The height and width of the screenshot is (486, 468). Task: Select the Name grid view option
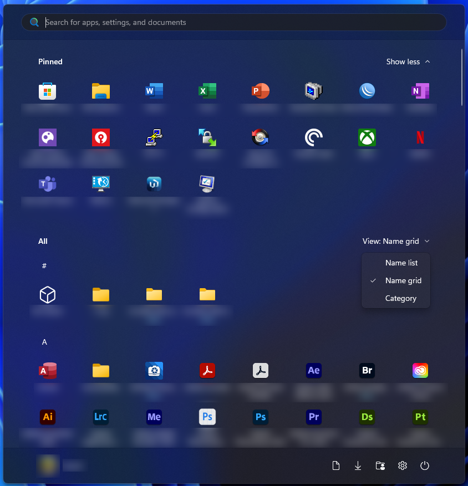click(396, 280)
